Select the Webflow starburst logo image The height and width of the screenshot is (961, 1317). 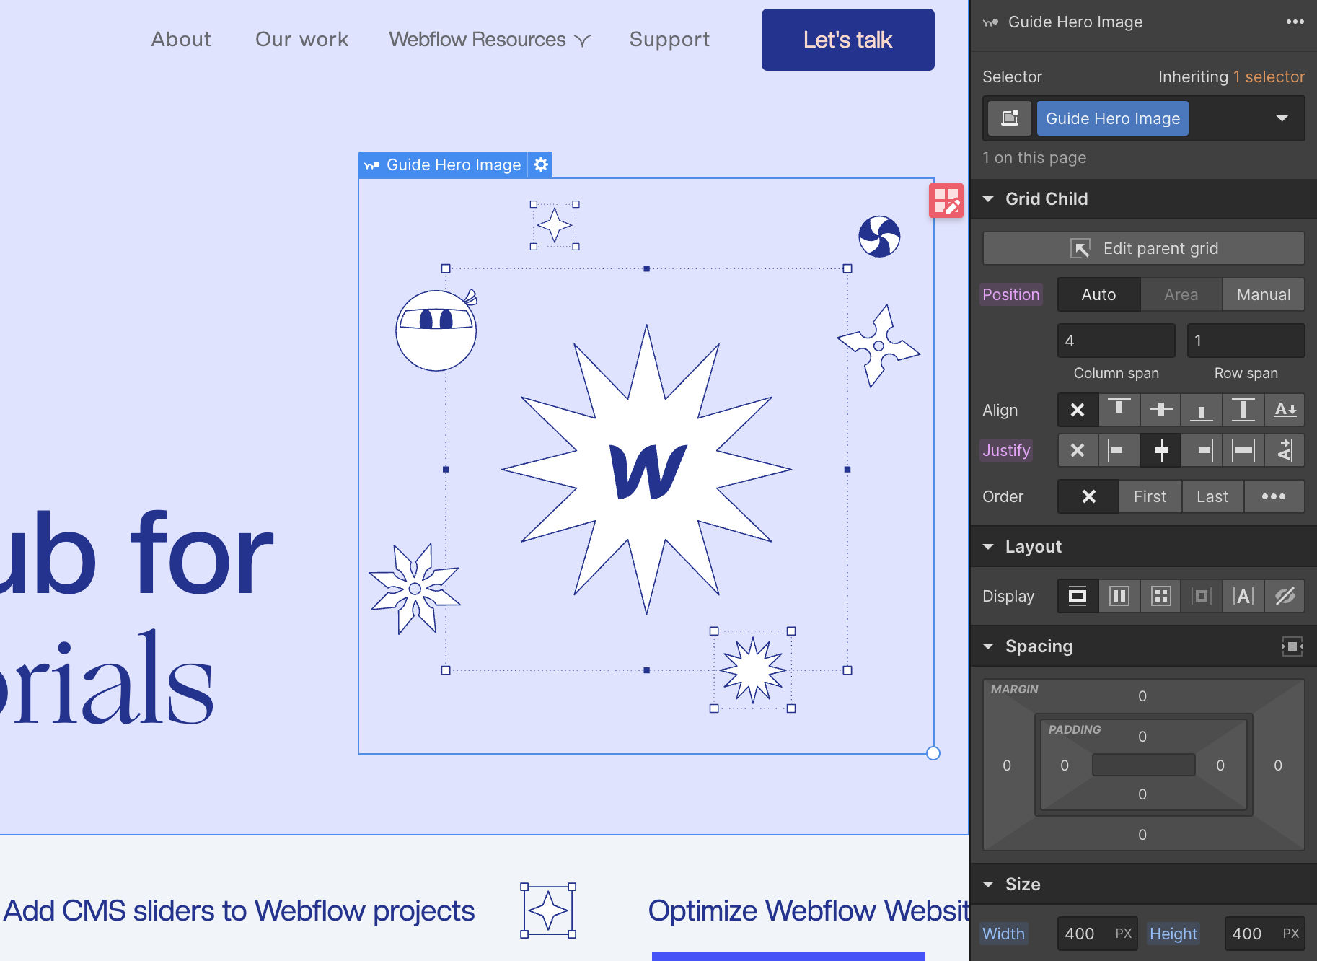click(647, 470)
